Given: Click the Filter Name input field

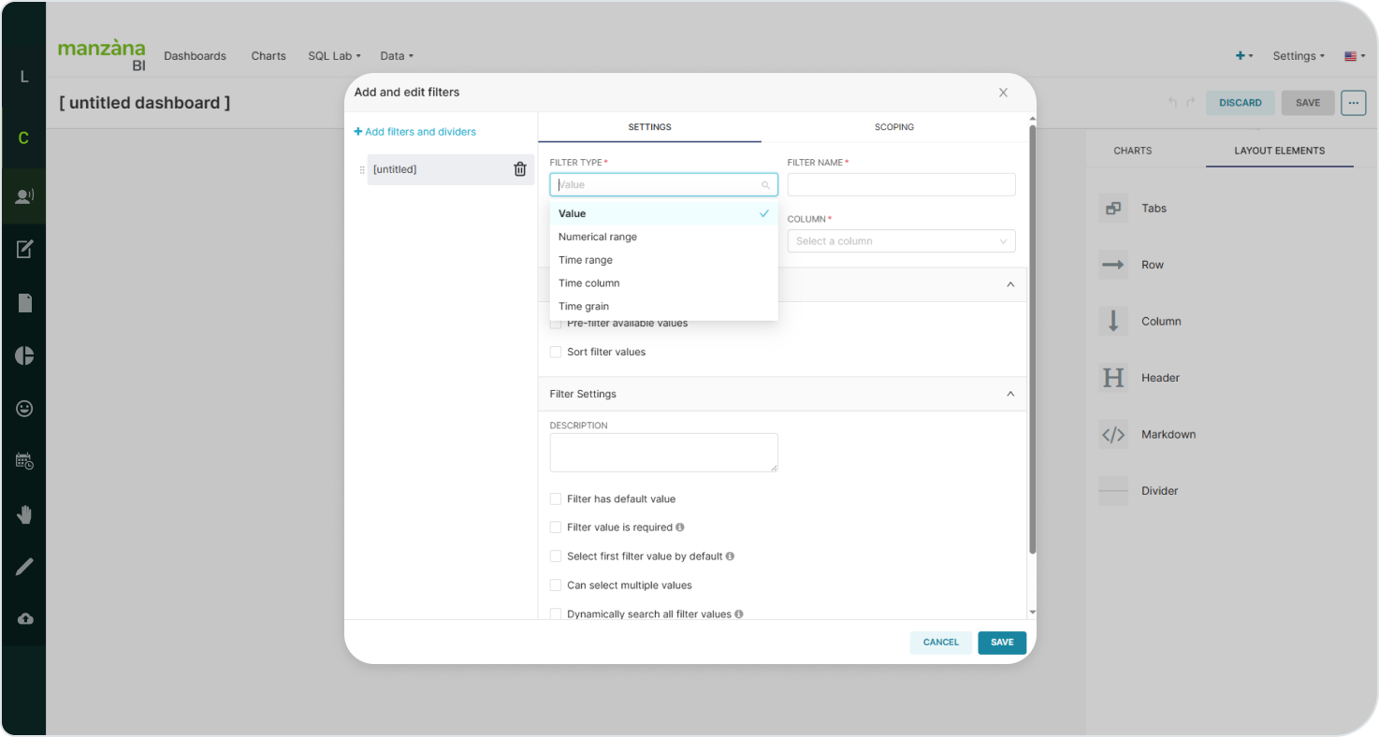Looking at the screenshot, I should pyautogui.click(x=901, y=185).
